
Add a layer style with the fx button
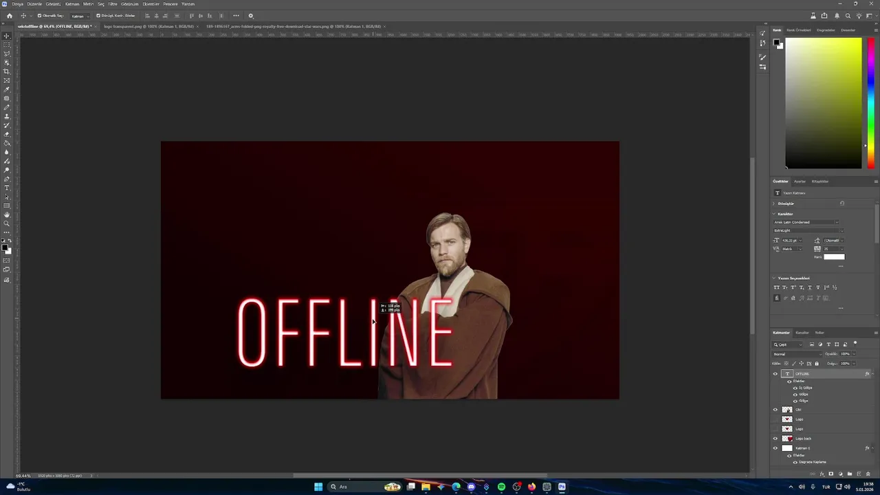coord(822,474)
